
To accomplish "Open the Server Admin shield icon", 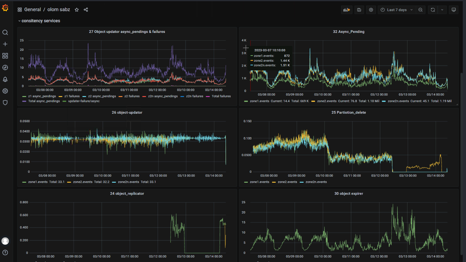I will 5,103.
